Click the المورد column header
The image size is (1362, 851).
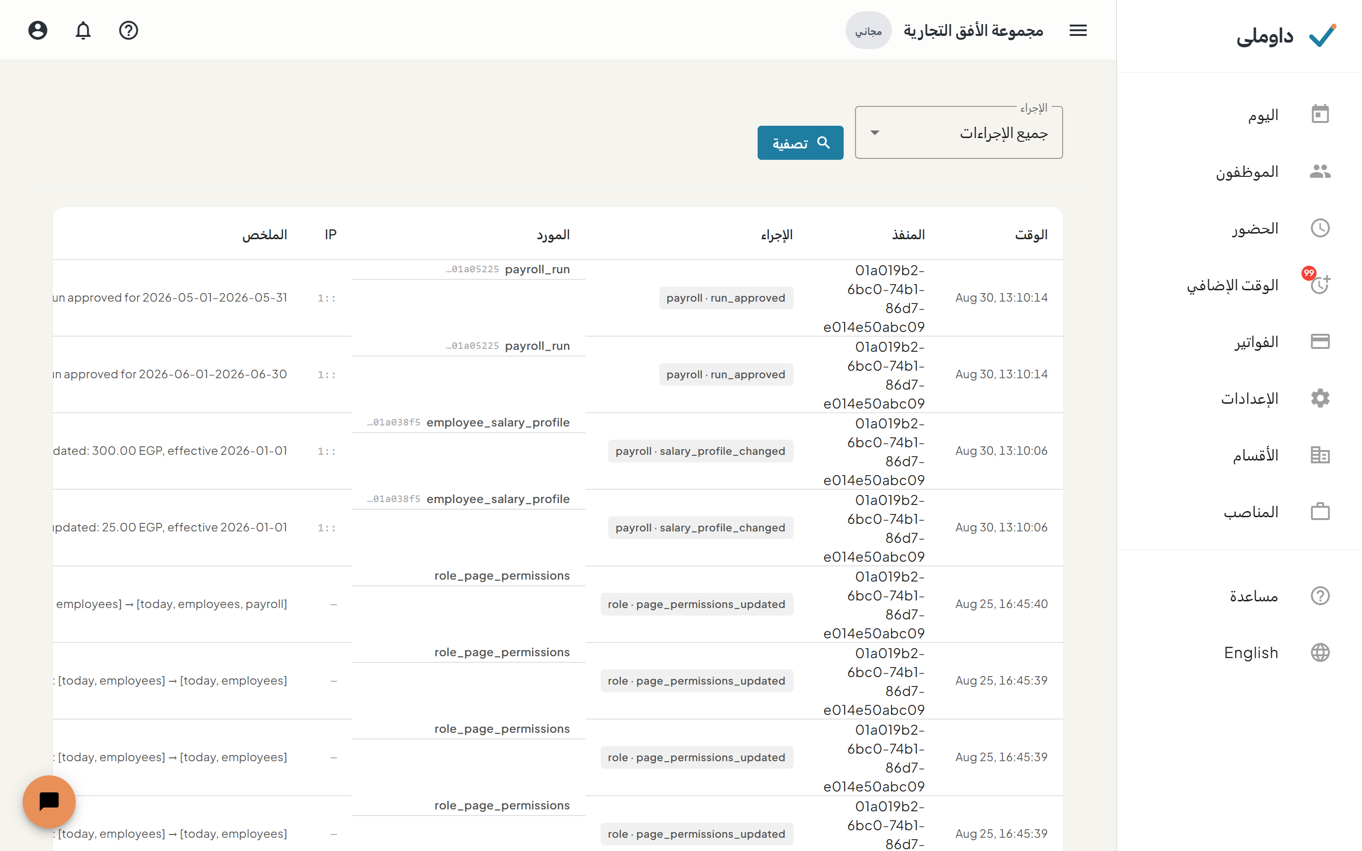pos(553,234)
